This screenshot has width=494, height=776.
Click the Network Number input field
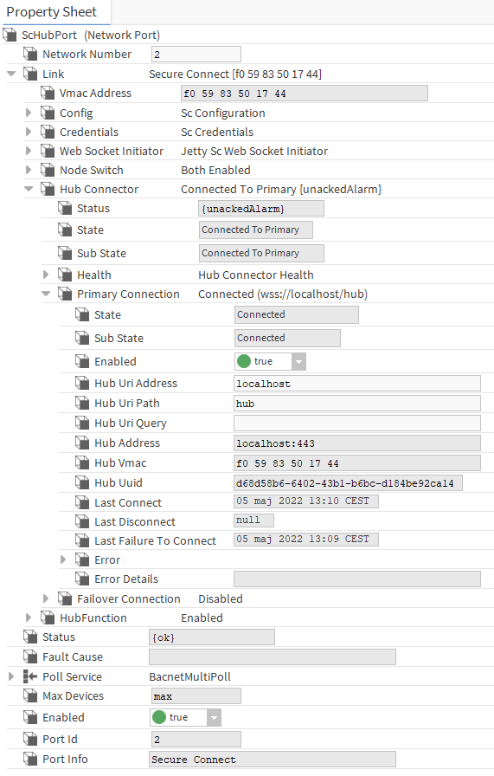(196, 55)
